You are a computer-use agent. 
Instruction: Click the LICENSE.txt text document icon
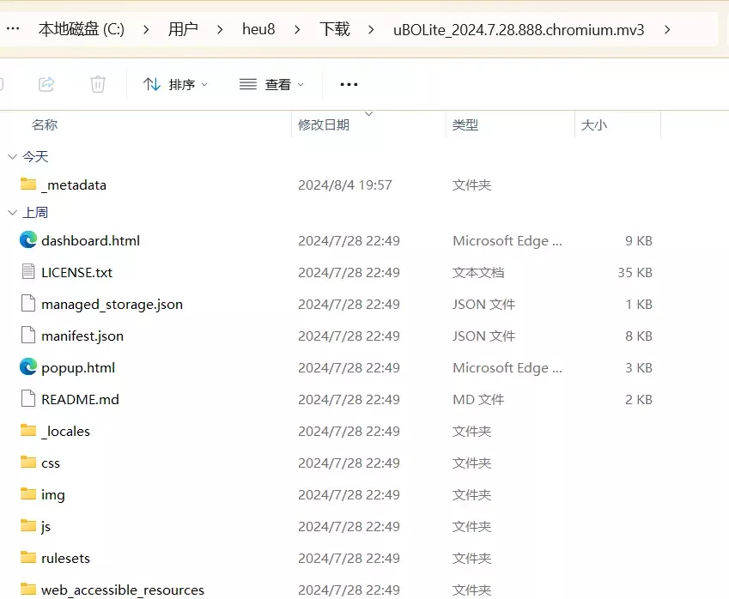point(28,272)
